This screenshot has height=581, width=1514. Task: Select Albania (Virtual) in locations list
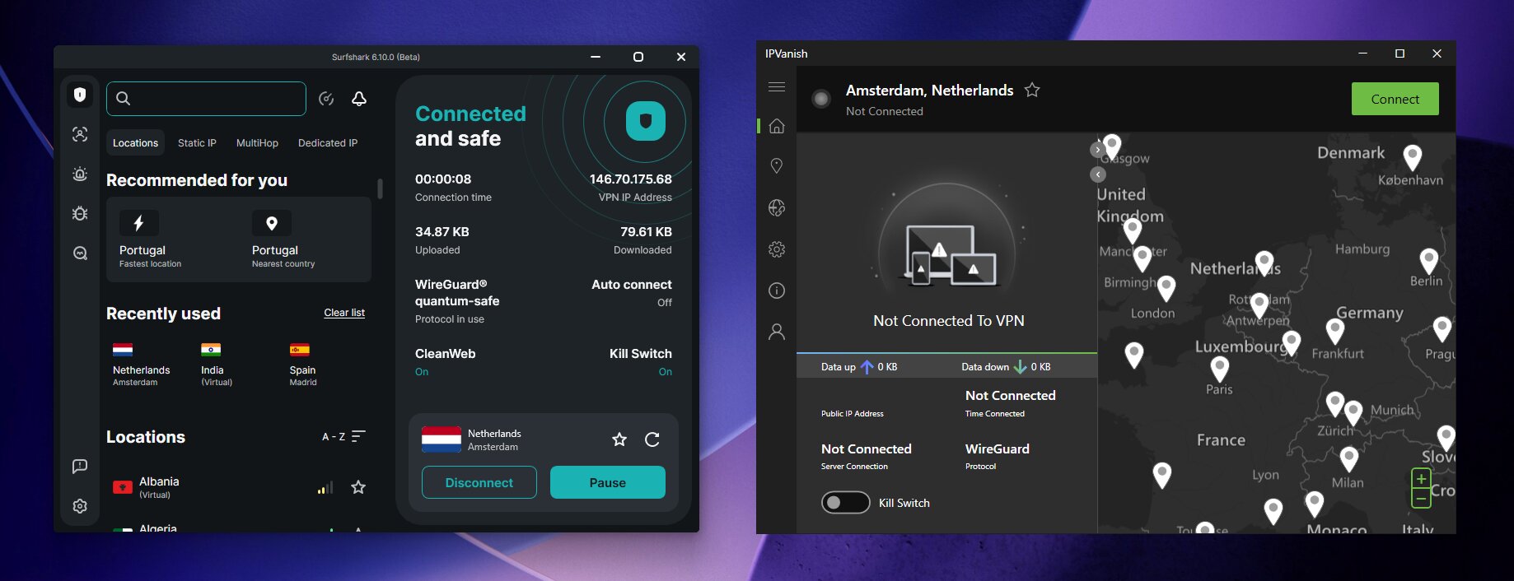(239, 487)
